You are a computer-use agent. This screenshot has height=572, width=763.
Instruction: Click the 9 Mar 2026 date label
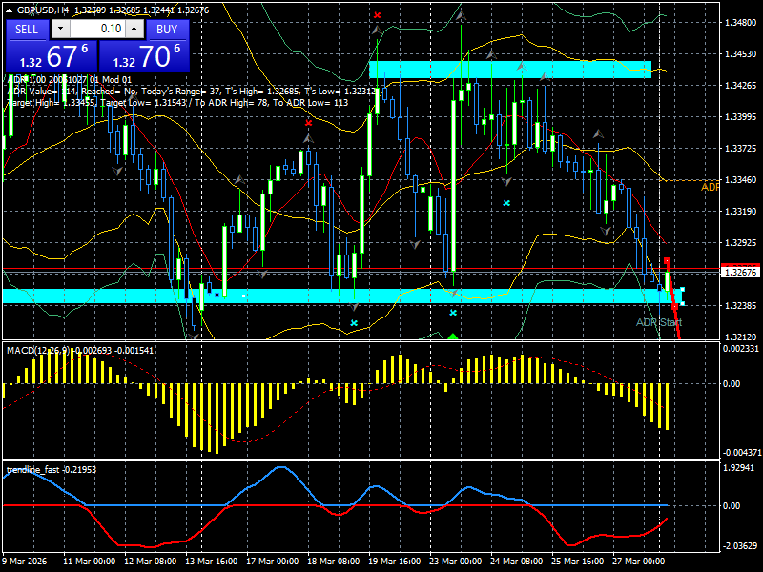pyautogui.click(x=25, y=561)
